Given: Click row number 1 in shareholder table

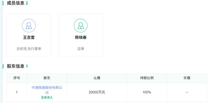Looking at the screenshot, I should 17,92.
